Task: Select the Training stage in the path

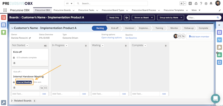Action: point(159,28)
